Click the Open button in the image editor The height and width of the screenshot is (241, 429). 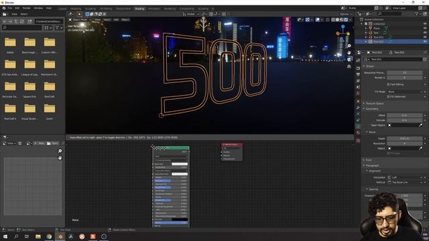coord(53,143)
